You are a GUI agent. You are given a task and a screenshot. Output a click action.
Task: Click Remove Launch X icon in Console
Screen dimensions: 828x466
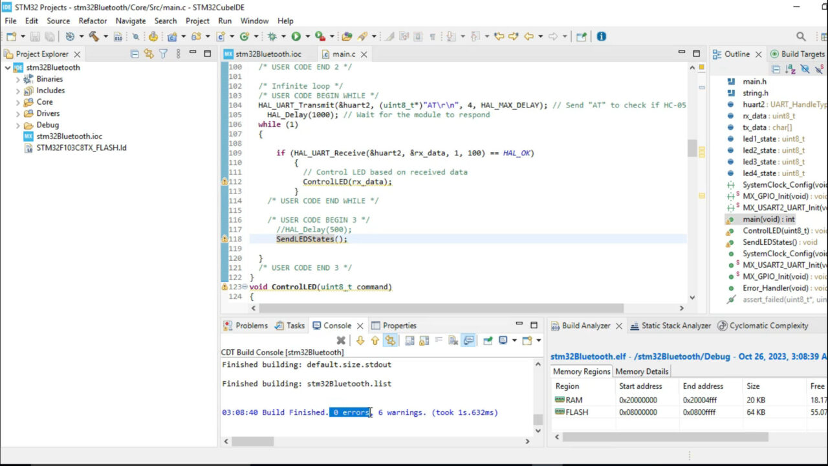point(341,340)
